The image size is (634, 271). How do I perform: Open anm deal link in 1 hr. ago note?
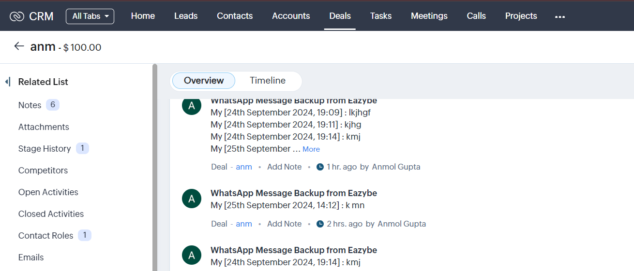coord(244,167)
